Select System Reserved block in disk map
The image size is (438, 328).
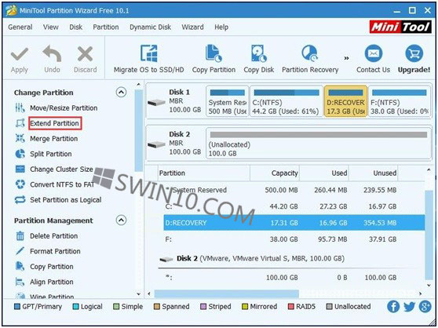[x=227, y=101]
